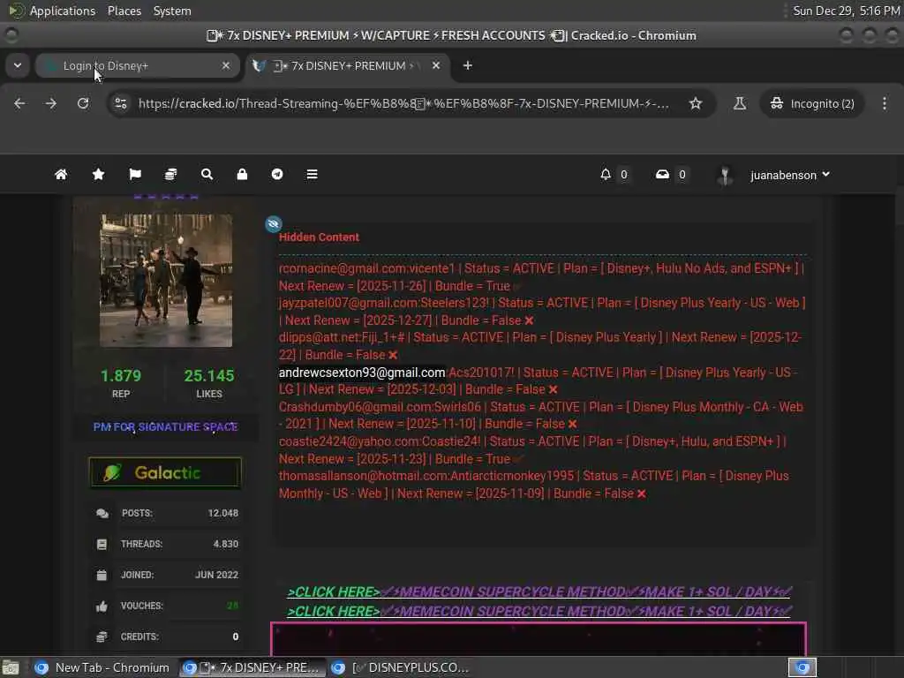Open a new browser tab
904x678 pixels.
pyautogui.click(x=468, y=65)
